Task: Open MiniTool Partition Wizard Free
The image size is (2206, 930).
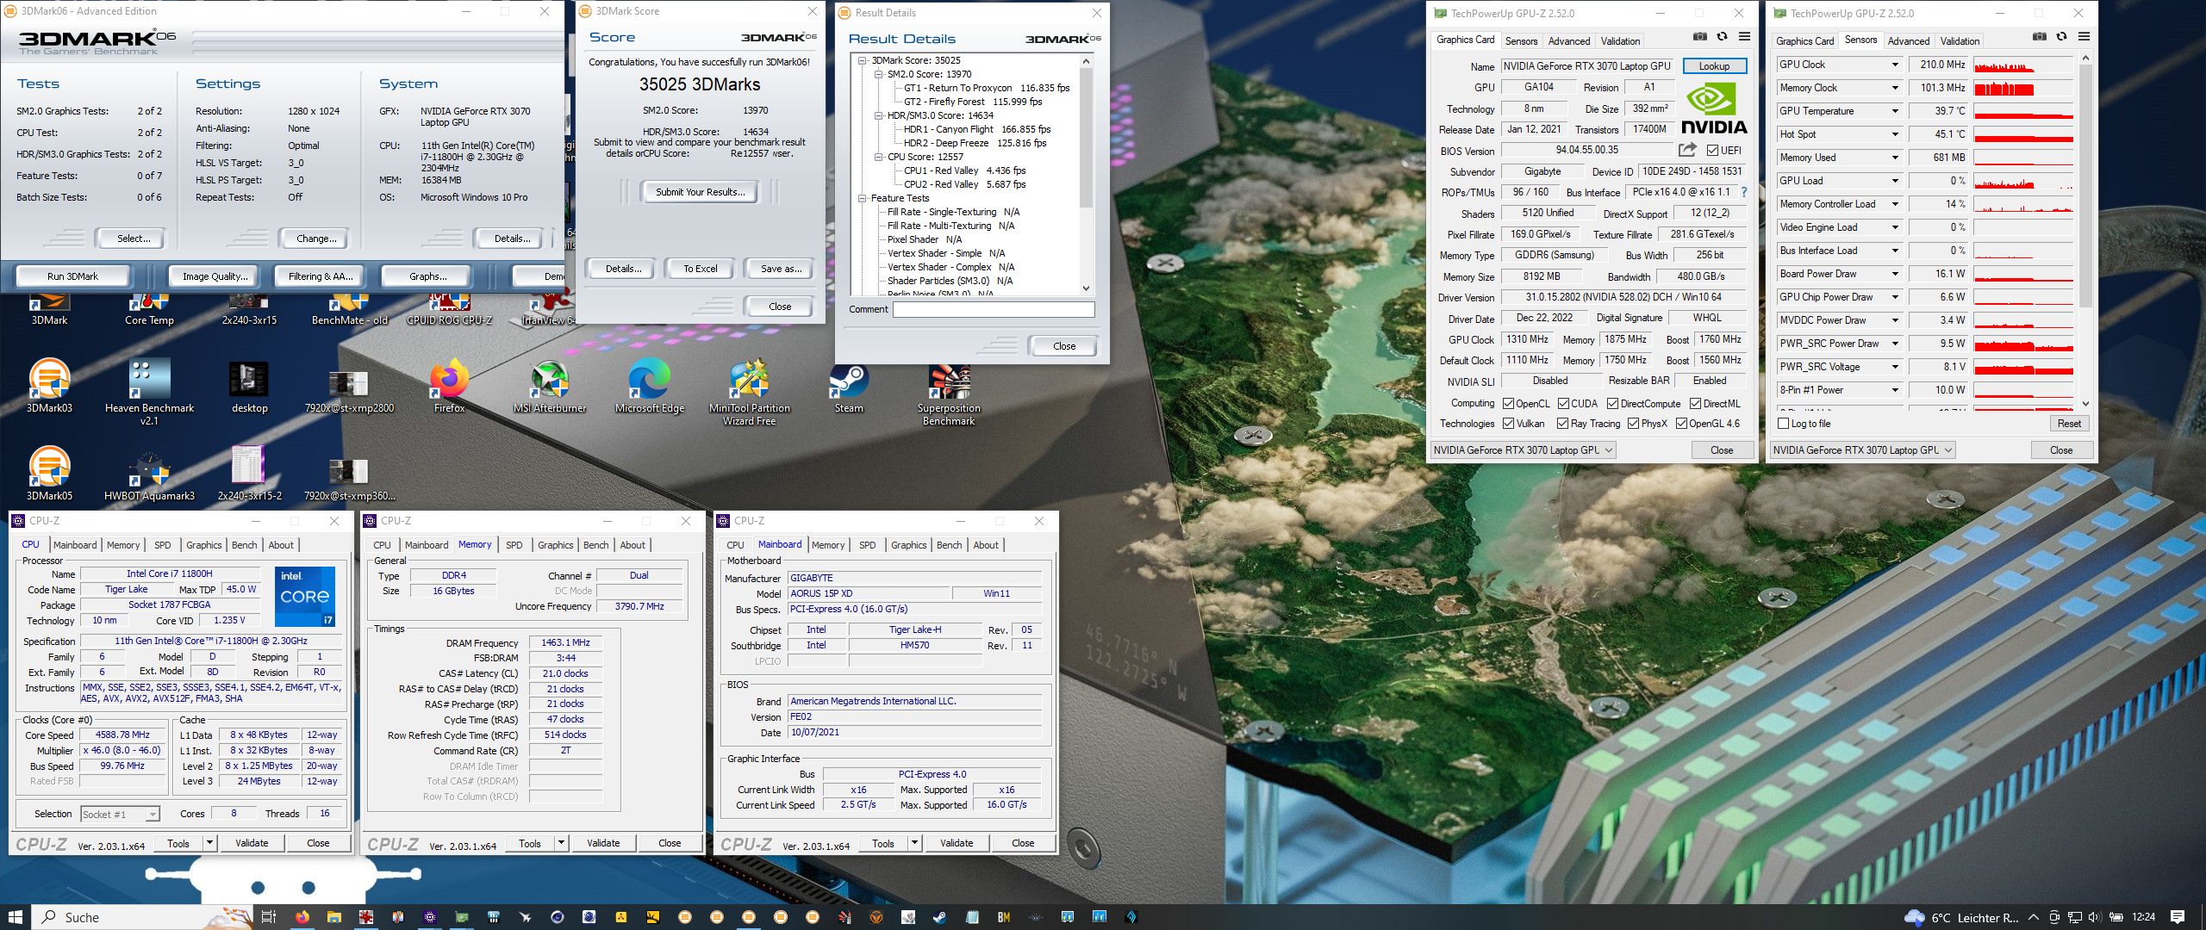Action: tap(749, 392)
